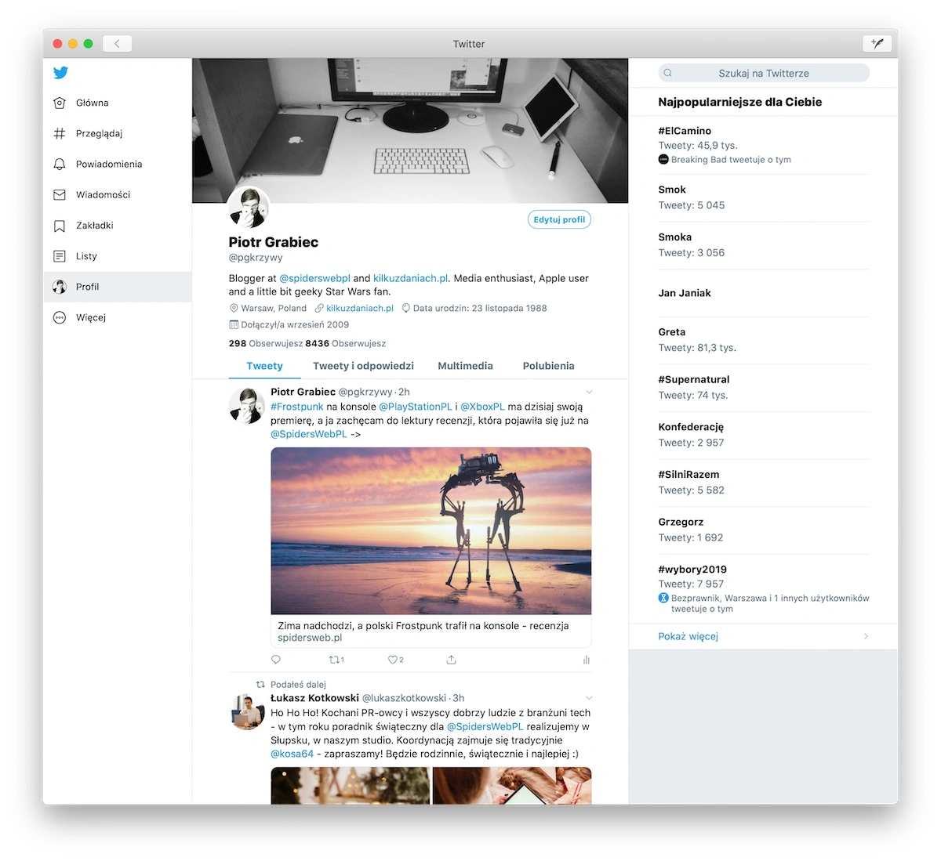Open Zakładki bookmark icon
941x861 pixels.
[x=60, y=226]
